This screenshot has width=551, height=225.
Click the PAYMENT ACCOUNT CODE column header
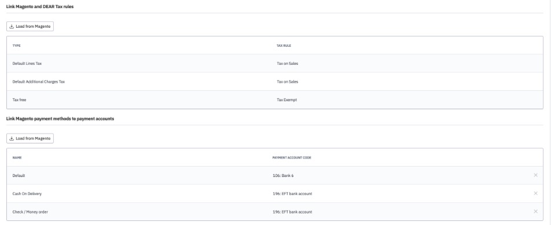tap(292, 157)
